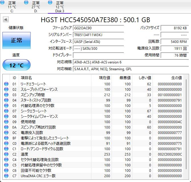Click status icon for シークタイムパフォーマンス row
Screen dimensions: 191x182
[6, 116]
